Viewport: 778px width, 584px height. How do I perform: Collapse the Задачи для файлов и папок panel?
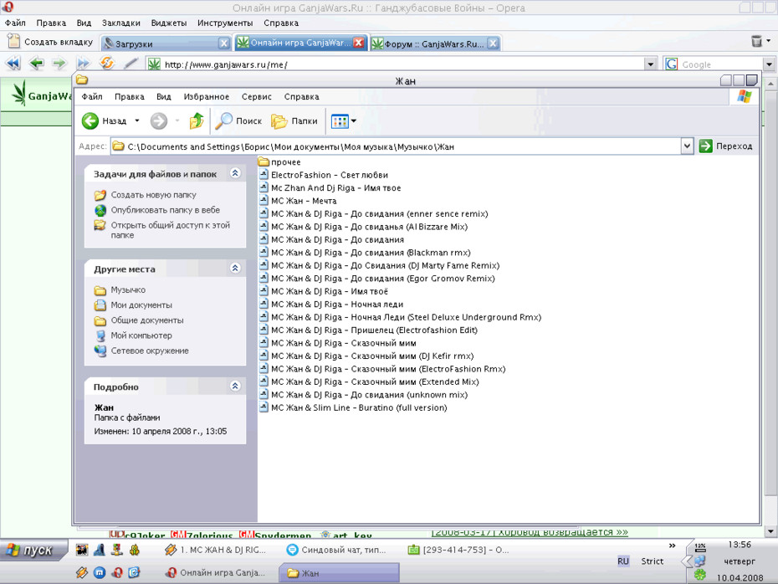click(x=235, y=172)
